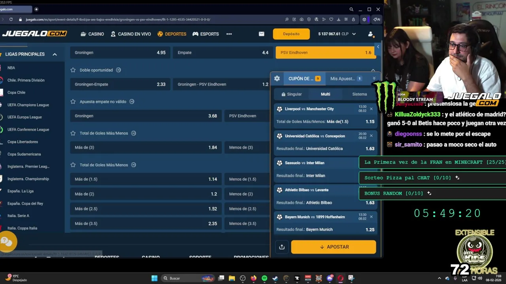Click the Depósito button
The image size is (506, 284).
coord(291,34)
